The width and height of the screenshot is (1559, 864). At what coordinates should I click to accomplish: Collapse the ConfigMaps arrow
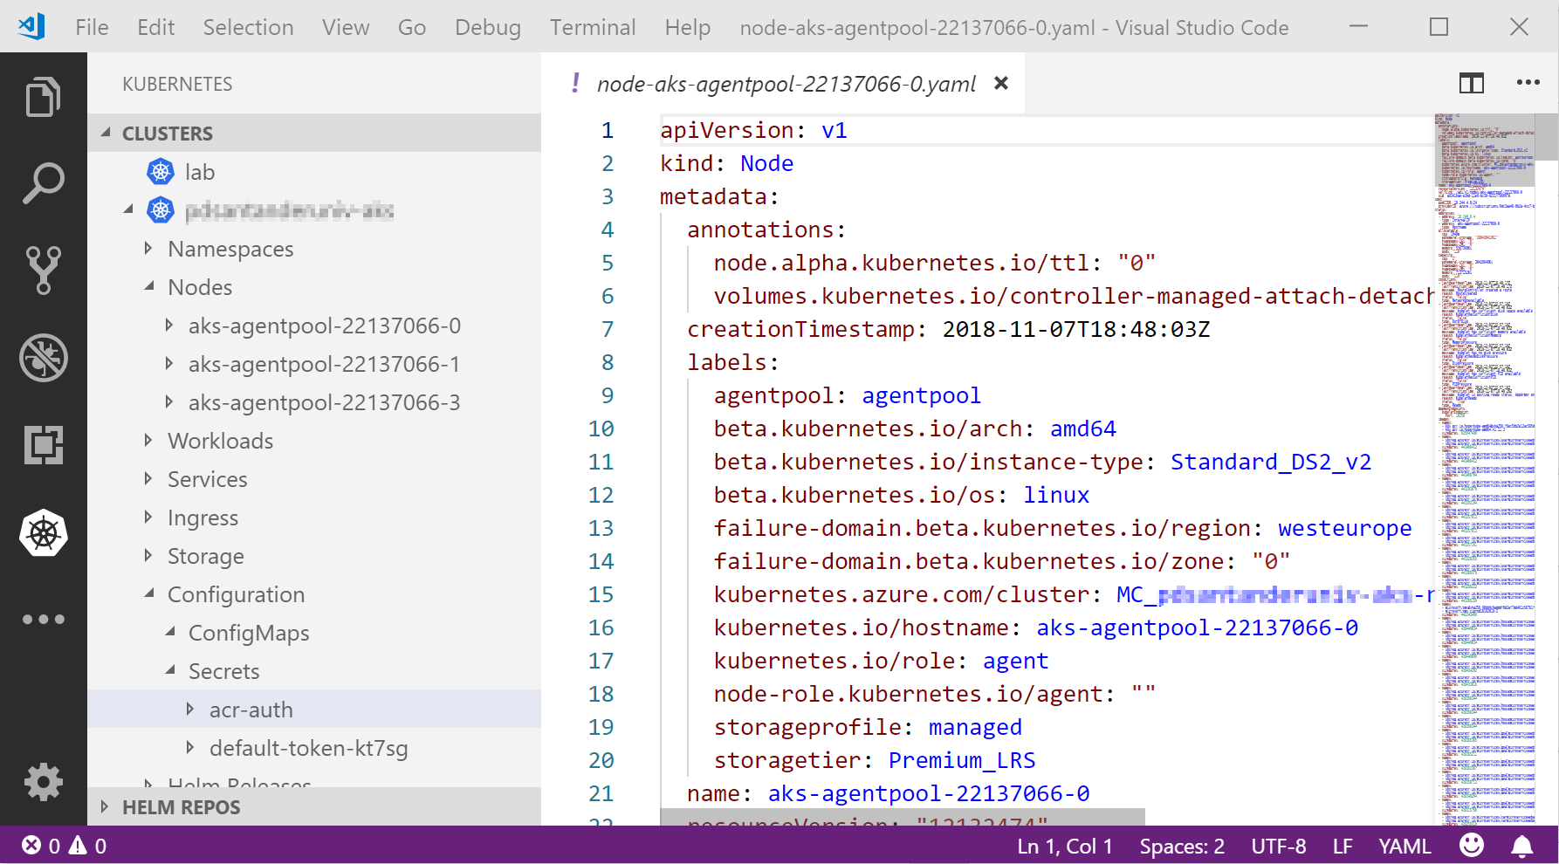pos(170,632)
